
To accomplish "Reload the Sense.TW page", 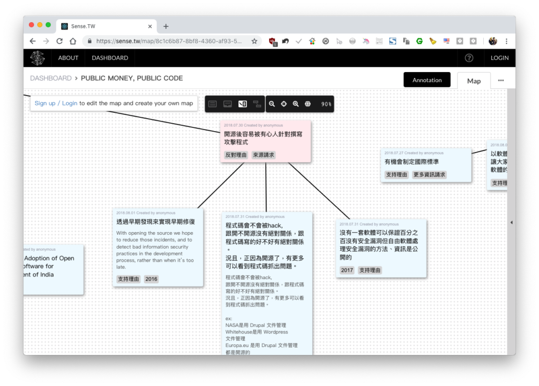I will tap(59, 41).
